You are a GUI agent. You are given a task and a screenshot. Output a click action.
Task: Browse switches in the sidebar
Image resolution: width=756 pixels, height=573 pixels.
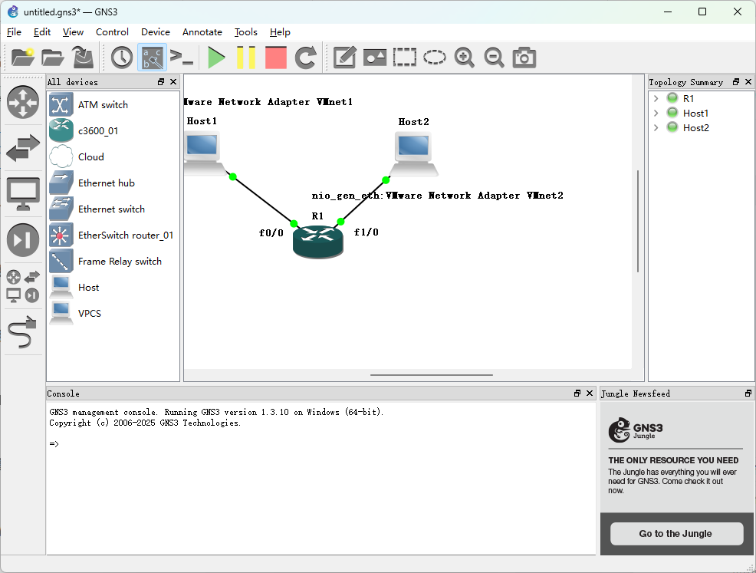(23, 147)
